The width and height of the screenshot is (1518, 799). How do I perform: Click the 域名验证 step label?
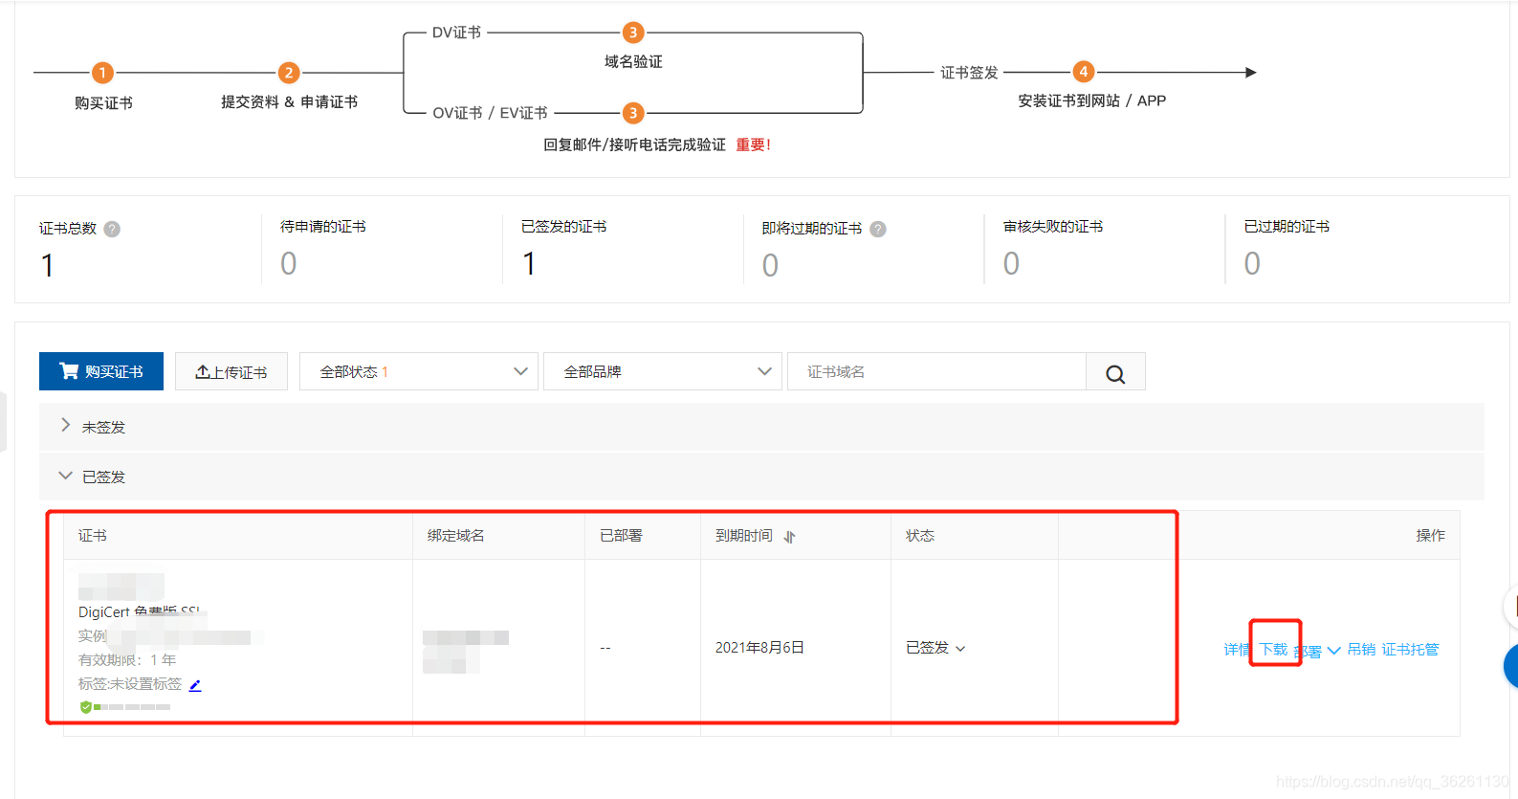pyautogui.click(x=633, y=61)
